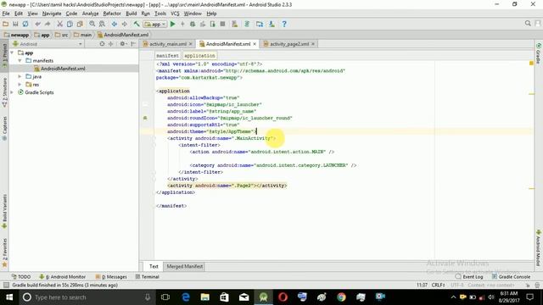
Task: Open the Refactor menu
Action: 112,14
